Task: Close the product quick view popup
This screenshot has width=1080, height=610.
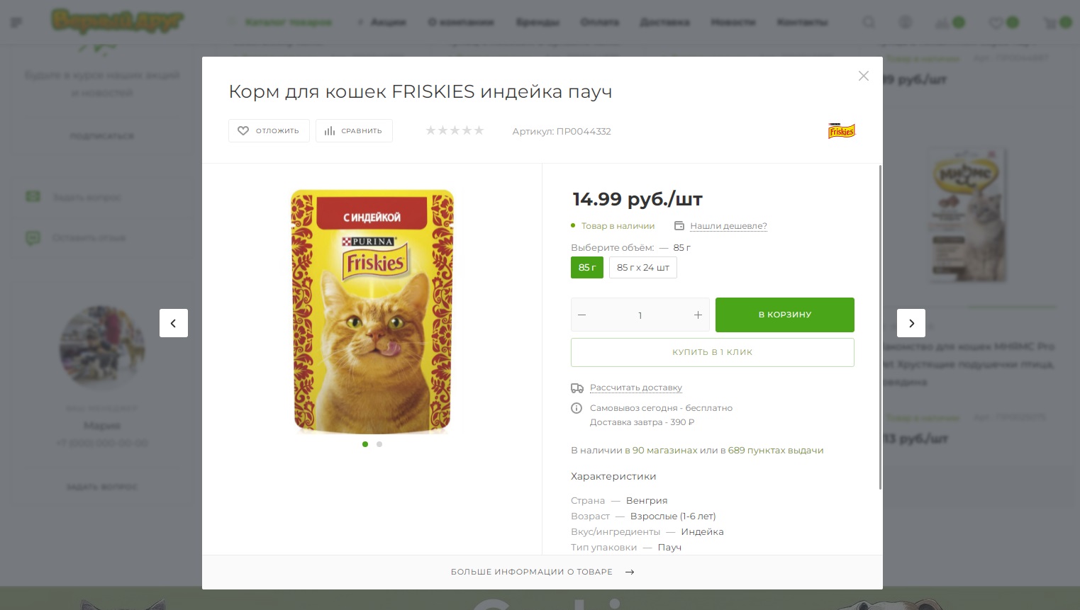Action: (863, 76)
